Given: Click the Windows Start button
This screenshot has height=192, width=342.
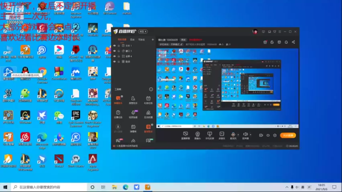Looking at the screenshot, I should click(5, 187).
